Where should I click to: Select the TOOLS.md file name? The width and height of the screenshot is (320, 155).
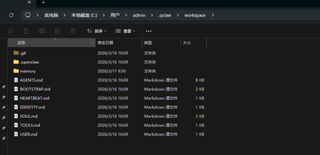pyautogui.click(x=30, y=125)
